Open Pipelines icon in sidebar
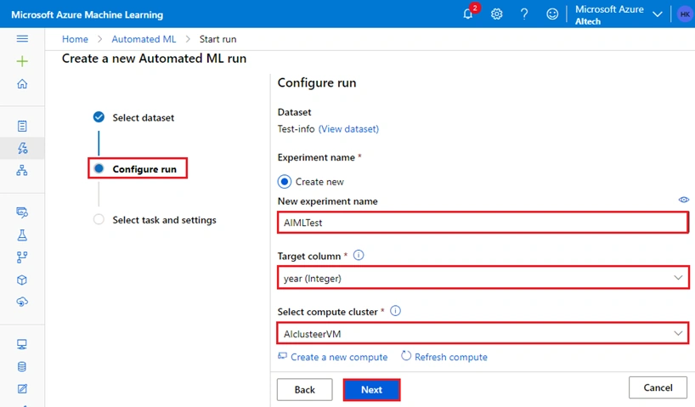The height and width of the screenshot is (407, 695). pyautogui.click(x=22, y=257)
